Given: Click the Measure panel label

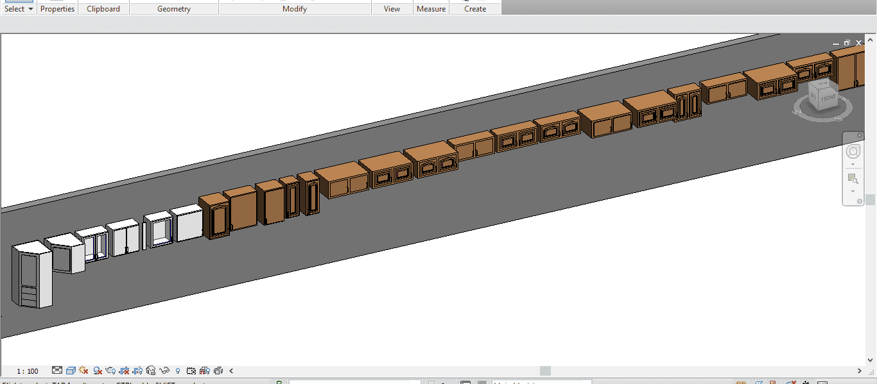Looking at the screenshot, I should [431, 9].
